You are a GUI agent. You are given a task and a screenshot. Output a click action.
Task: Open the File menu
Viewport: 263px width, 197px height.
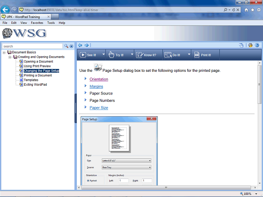tap(5, 23)
